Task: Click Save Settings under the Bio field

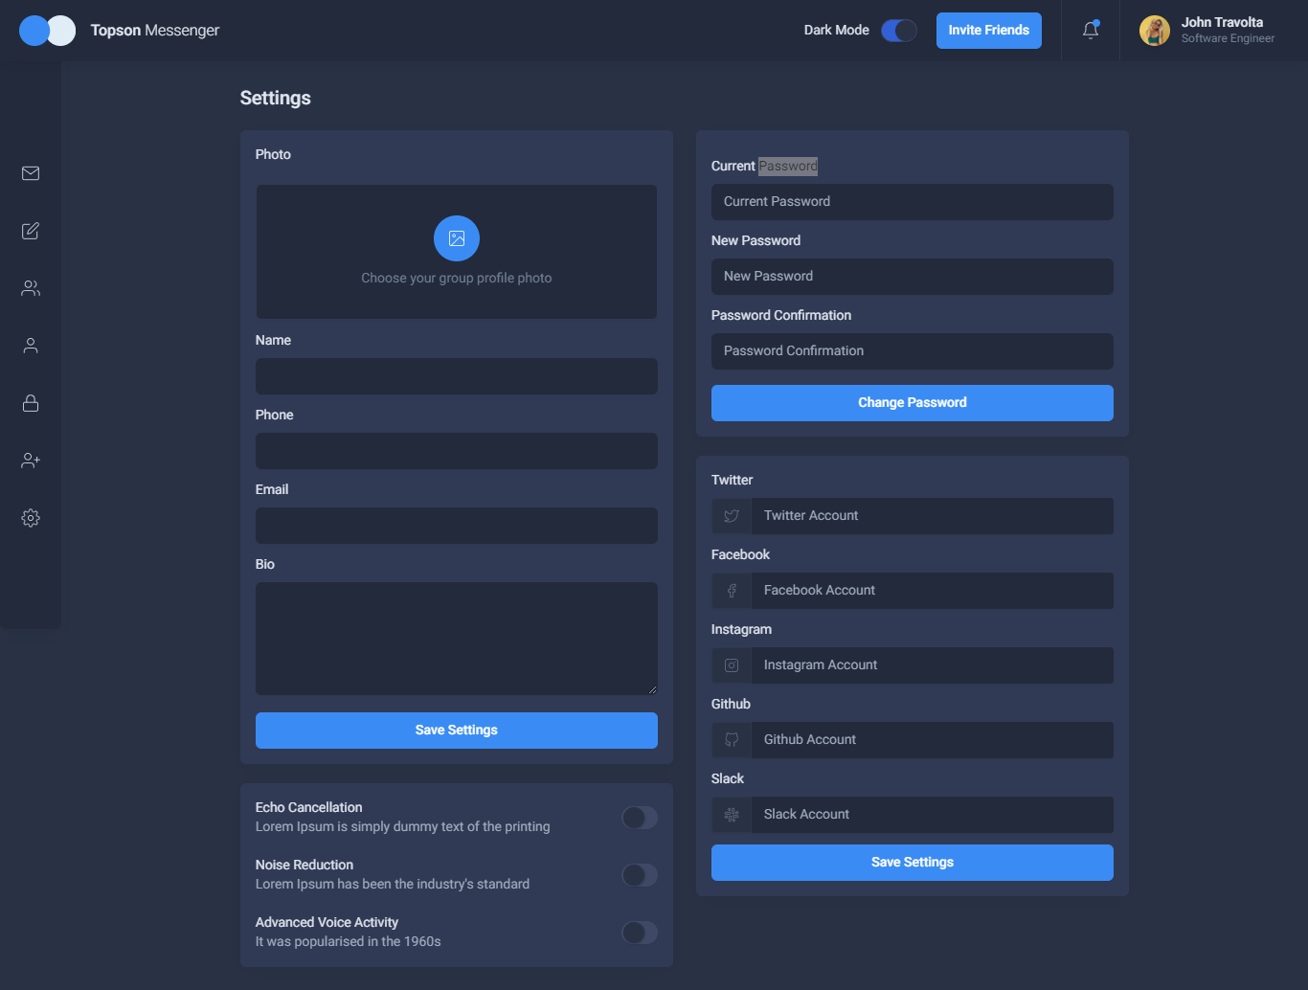Action: [457, 731]
